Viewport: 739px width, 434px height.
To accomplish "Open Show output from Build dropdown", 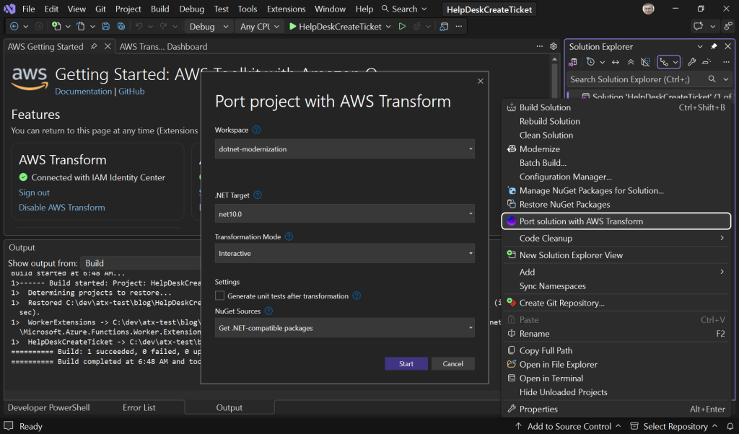I will coord(141,263).
